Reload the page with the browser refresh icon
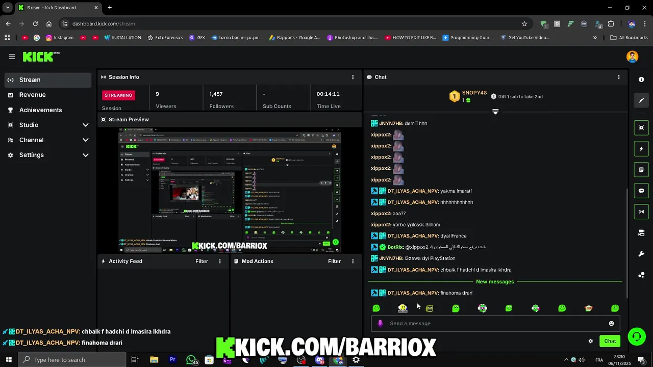 [x=35, y=23]
